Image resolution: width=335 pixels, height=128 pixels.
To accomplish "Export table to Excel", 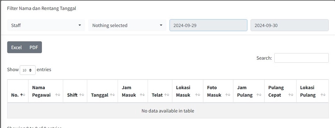I will (x=16, y=47).
